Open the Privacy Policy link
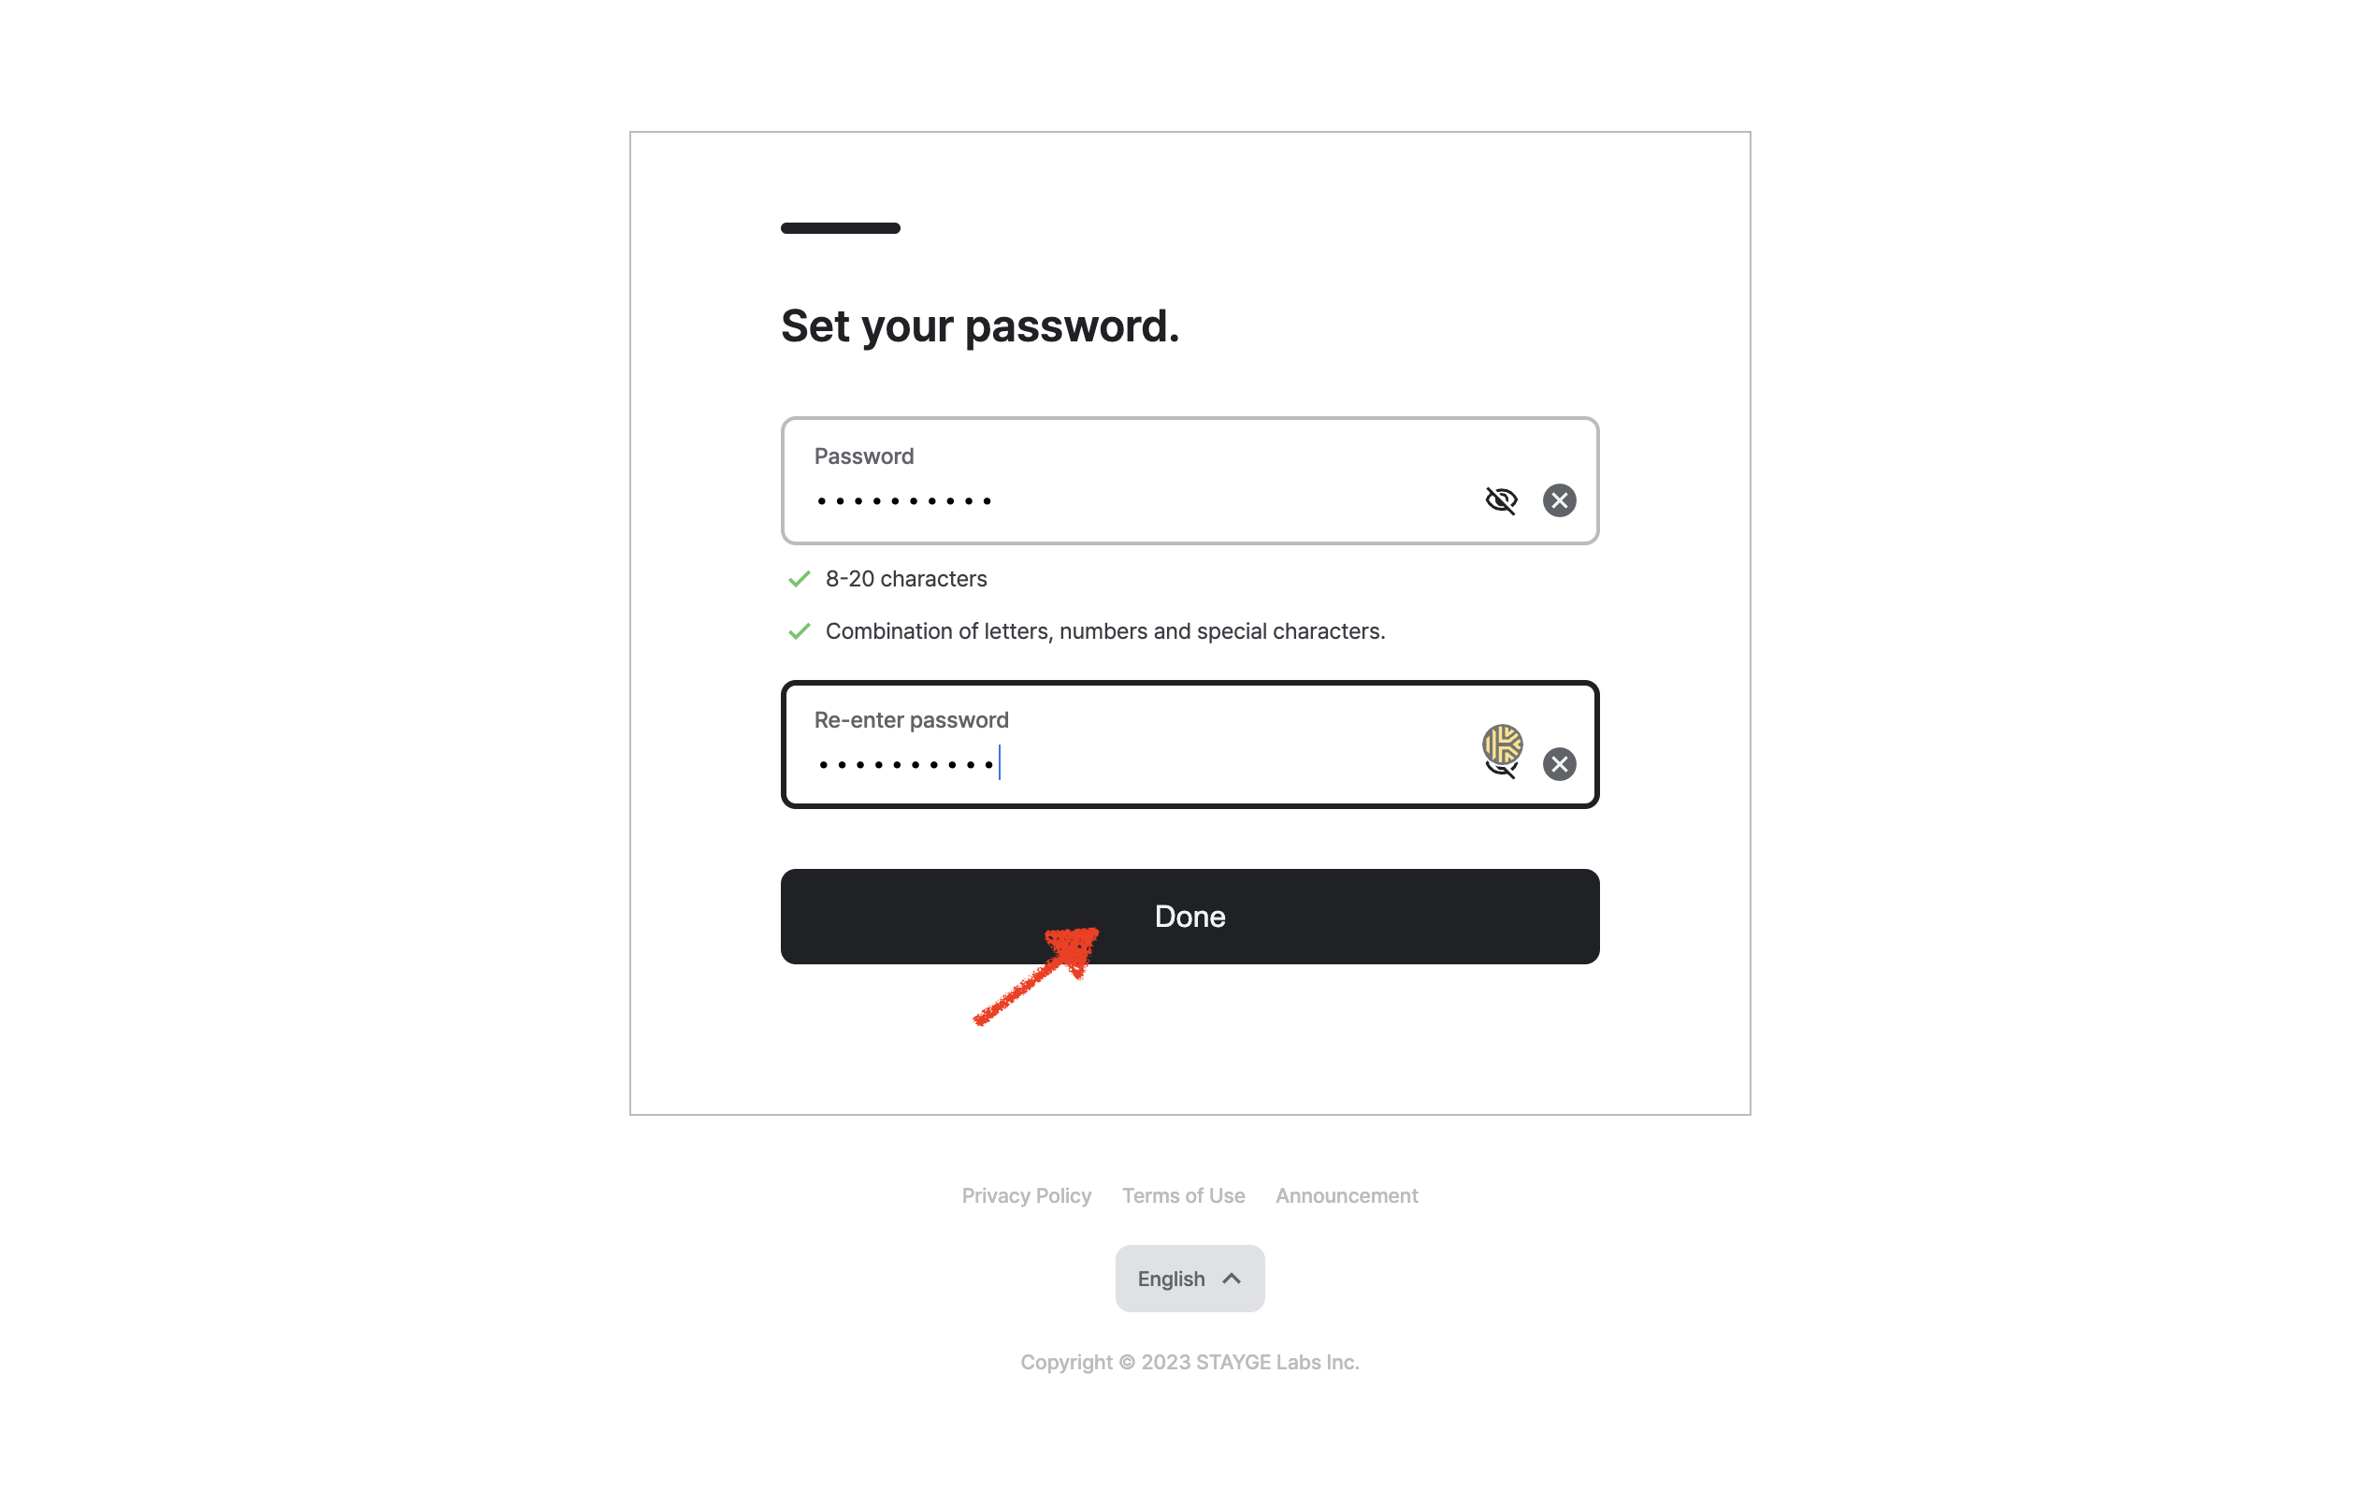2379x1504 pixels. coord(1027,1195)
